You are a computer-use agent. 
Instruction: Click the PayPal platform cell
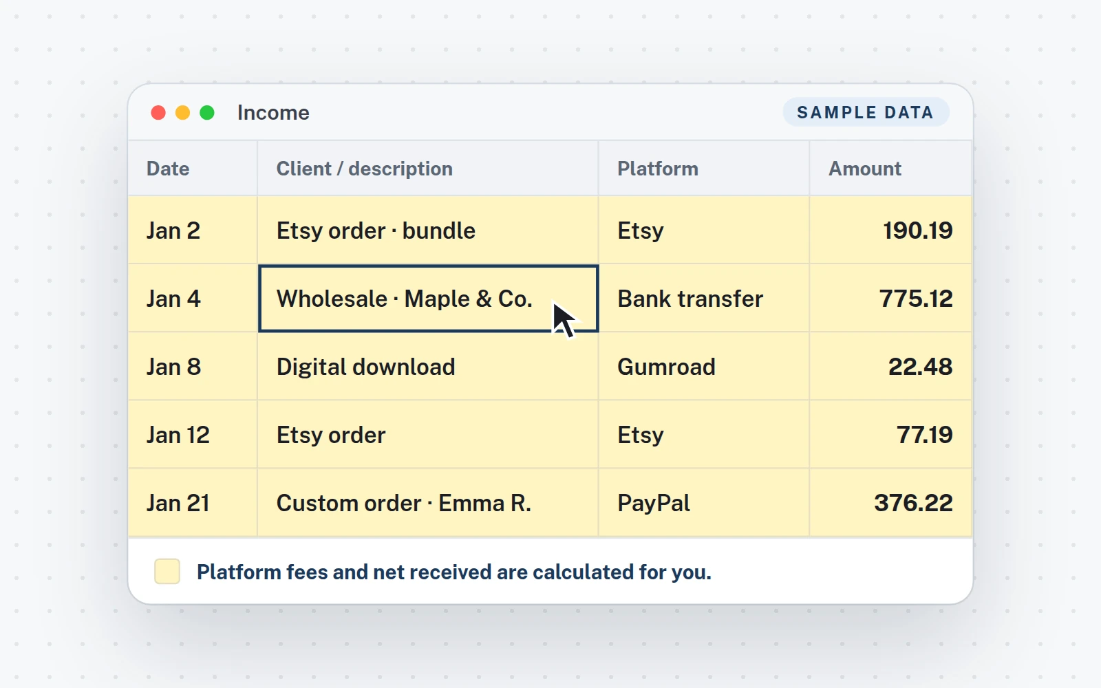click(704, 503)
